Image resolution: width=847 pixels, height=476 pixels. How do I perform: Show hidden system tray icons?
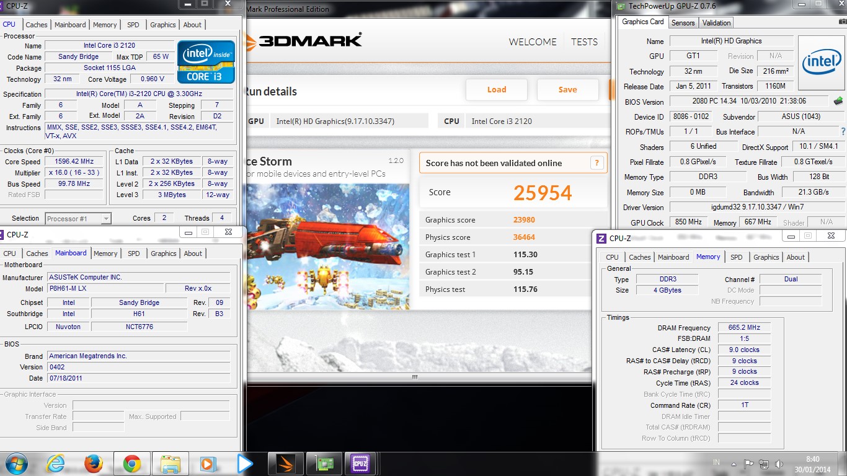734,464
